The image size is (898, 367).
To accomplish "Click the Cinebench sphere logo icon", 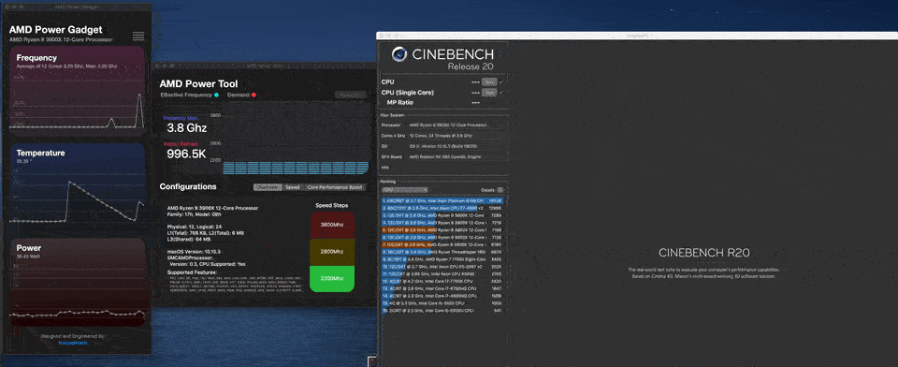I will pos(399,54).
